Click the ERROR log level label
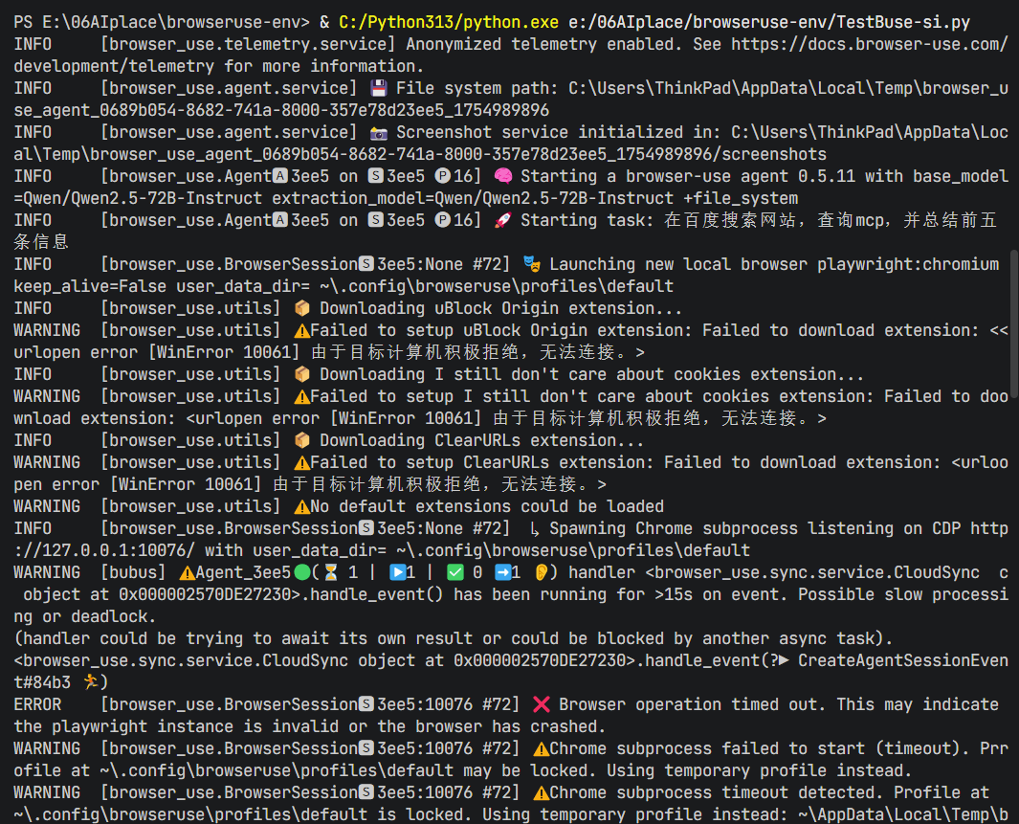 [x=37, y=705]
